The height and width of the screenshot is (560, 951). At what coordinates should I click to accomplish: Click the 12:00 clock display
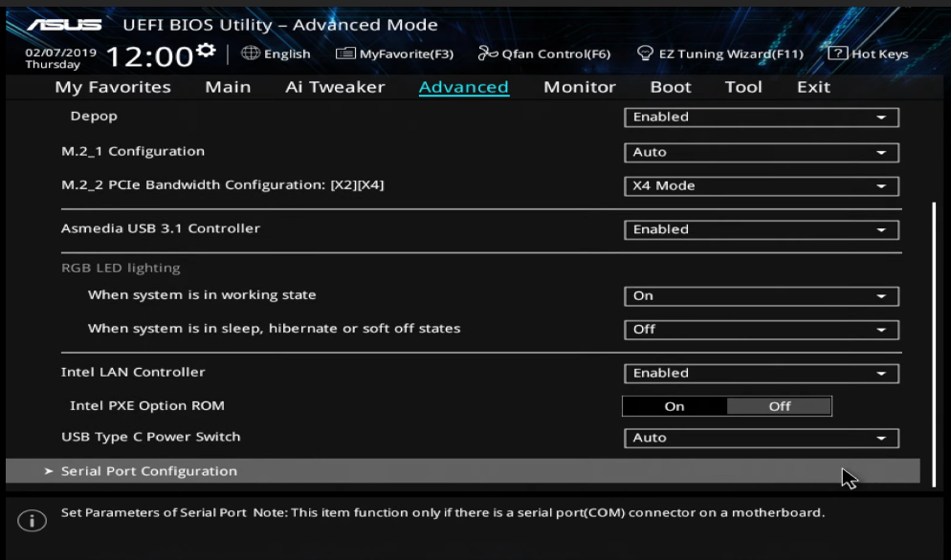coord(149,56)
